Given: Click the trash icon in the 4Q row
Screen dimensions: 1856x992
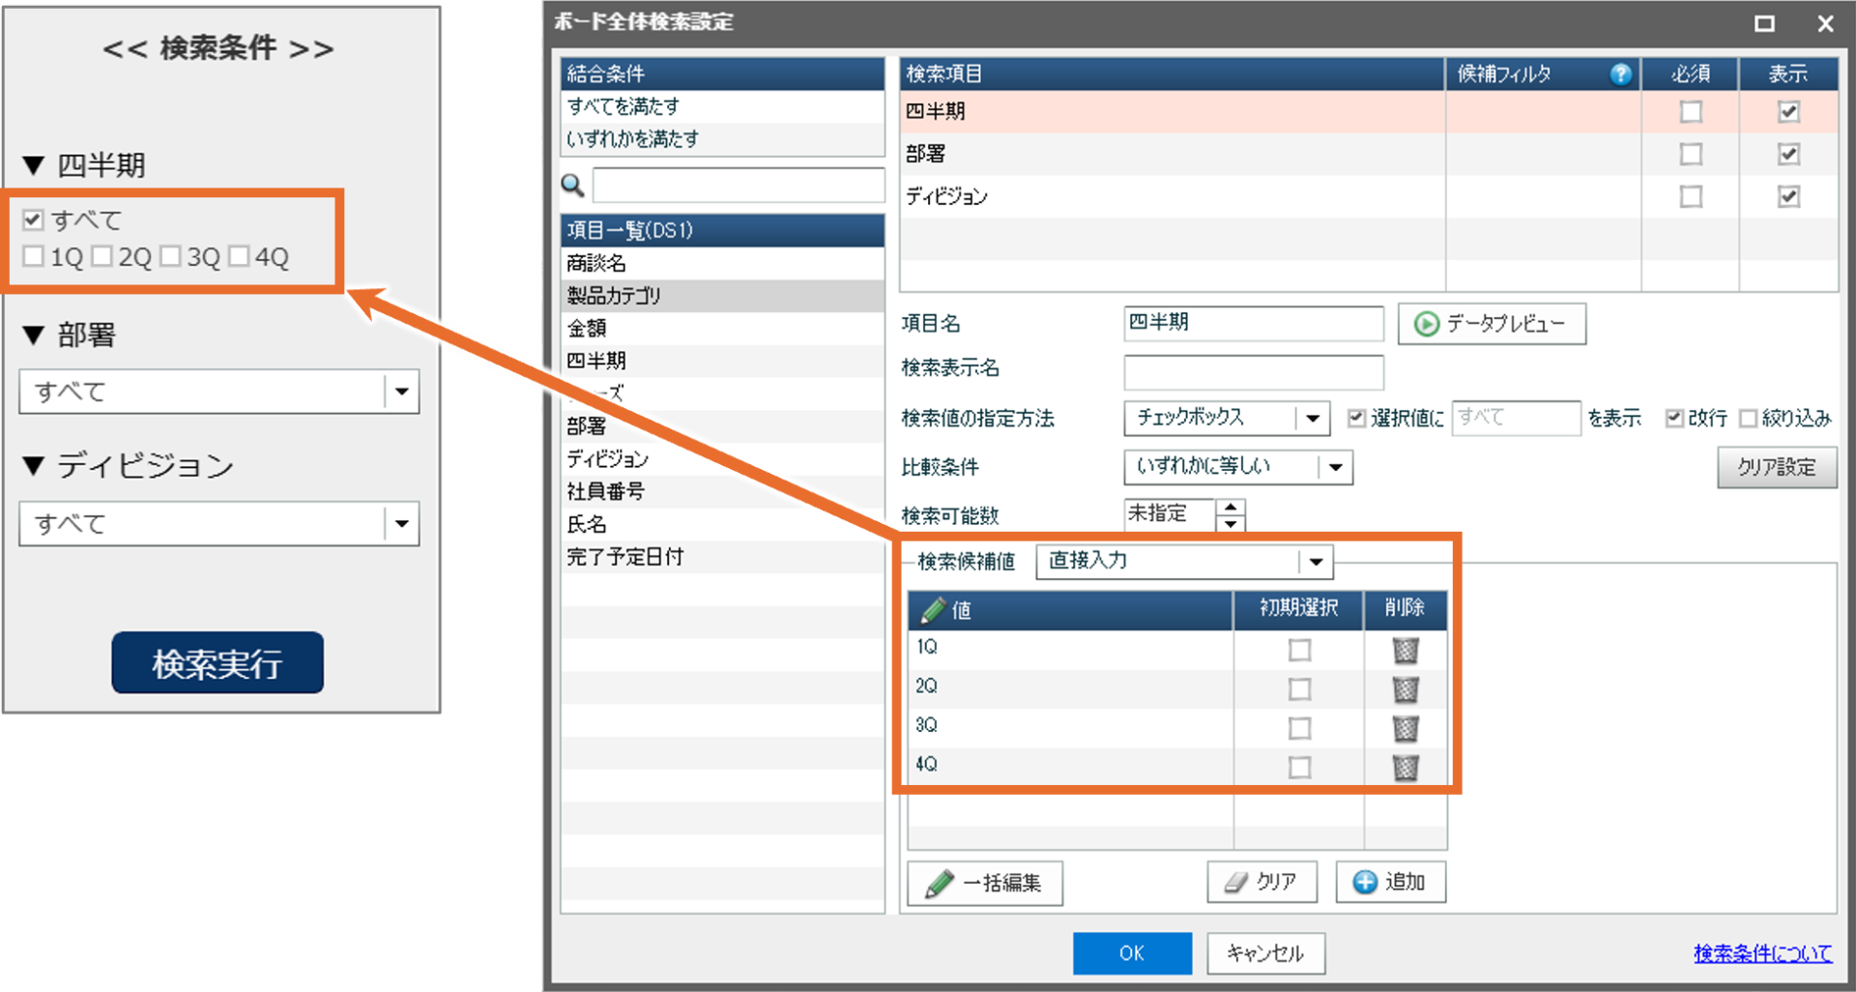Looking at the screenshot, I should point(1405,768).
